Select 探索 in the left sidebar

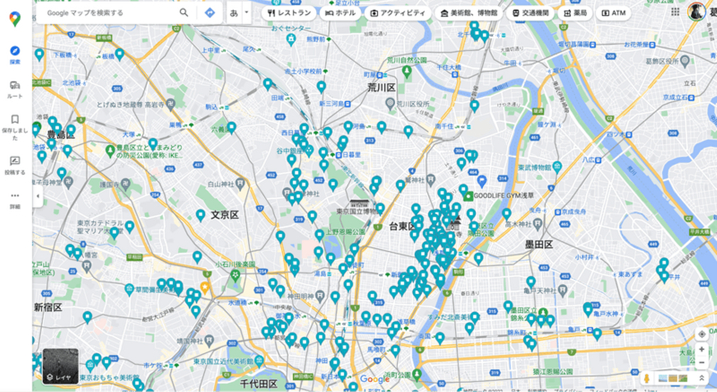click(x=15, y=55)
